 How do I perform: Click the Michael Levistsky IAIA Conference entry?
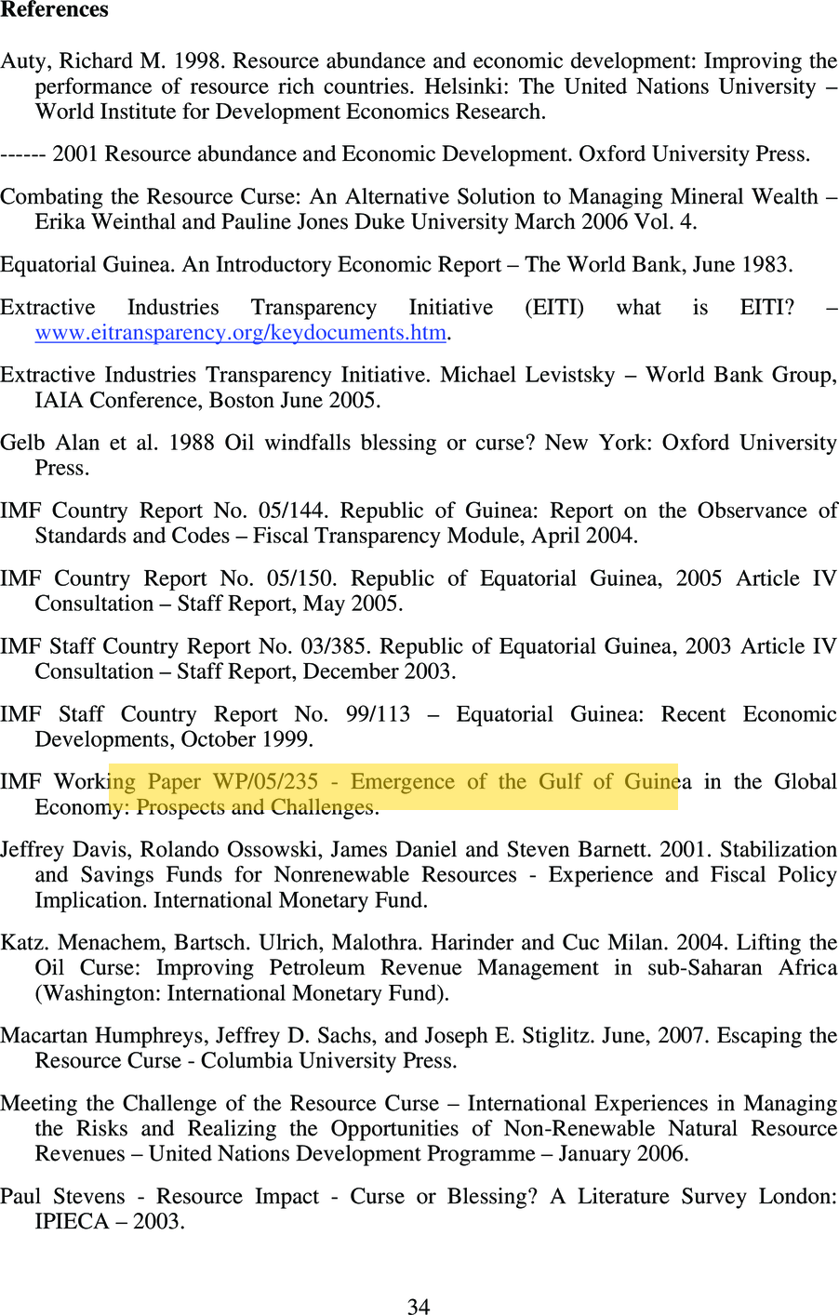[419, 388]
